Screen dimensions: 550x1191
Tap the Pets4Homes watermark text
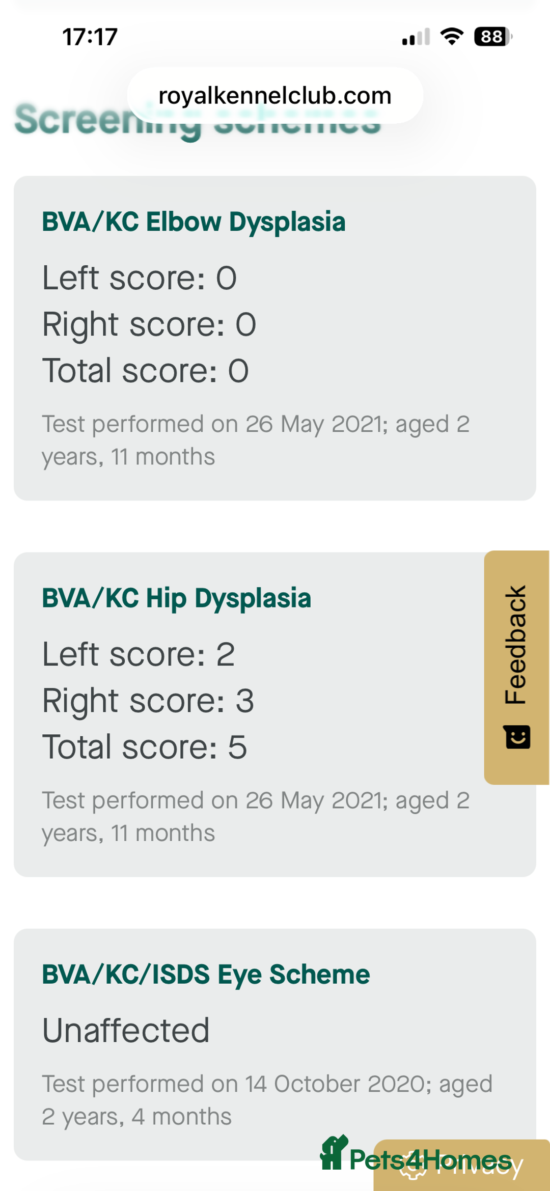click(x=430, y=1160)
